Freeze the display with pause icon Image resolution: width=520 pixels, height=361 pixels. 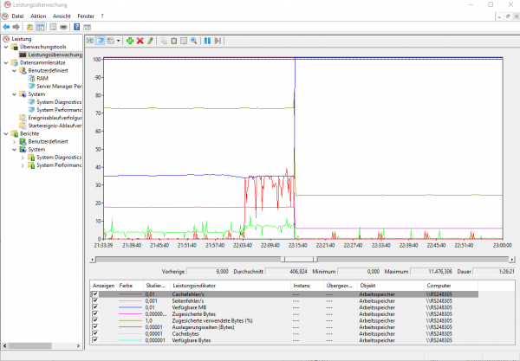[x=207, y=41]
